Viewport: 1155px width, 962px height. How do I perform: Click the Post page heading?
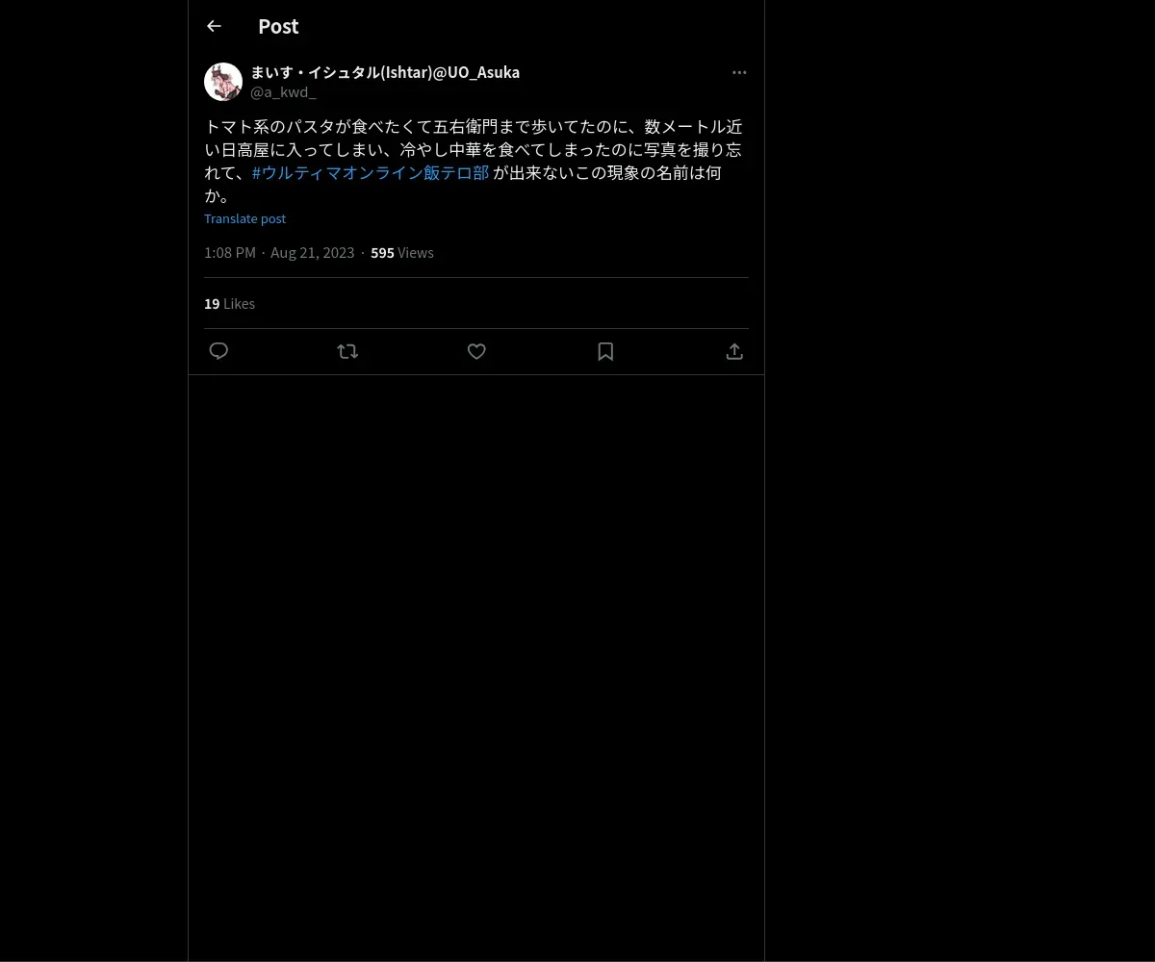tap(278, 26)
